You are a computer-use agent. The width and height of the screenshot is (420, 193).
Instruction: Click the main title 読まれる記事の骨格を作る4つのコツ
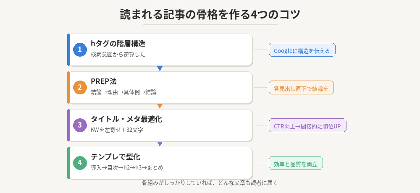coord(210,14)
